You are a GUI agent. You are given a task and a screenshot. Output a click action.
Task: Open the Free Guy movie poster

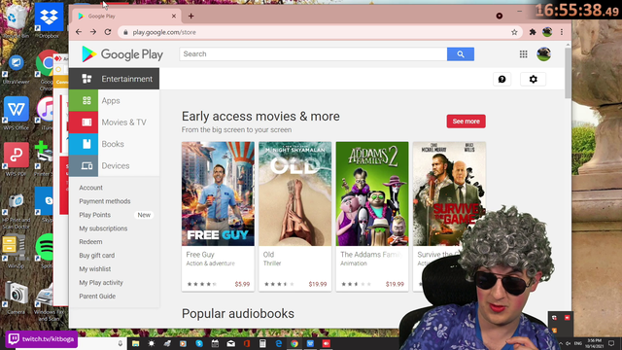[218, 193]
